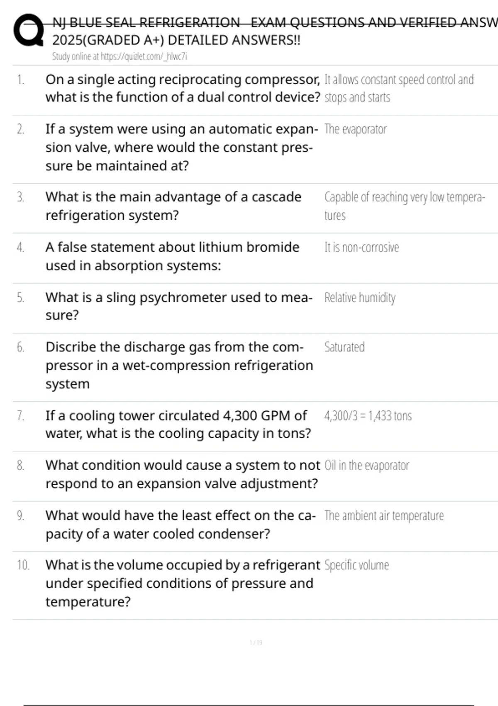The height and width of the screenshot is (706, 498).
Task: Open the quizlet.com study link
Action: click(120, 56)
